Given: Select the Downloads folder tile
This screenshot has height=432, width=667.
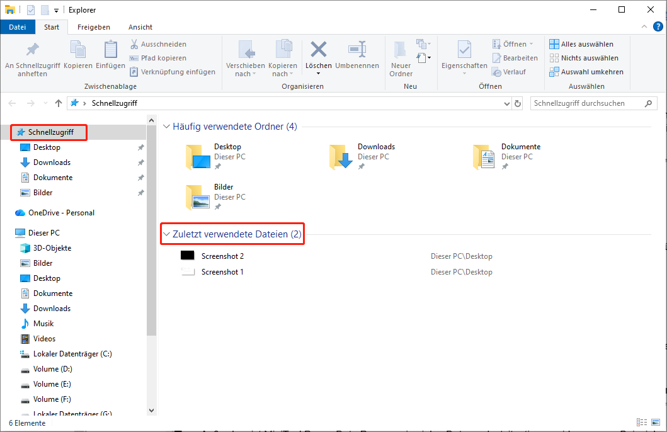Looking at the screenshot, I should [x=362, y=157].
